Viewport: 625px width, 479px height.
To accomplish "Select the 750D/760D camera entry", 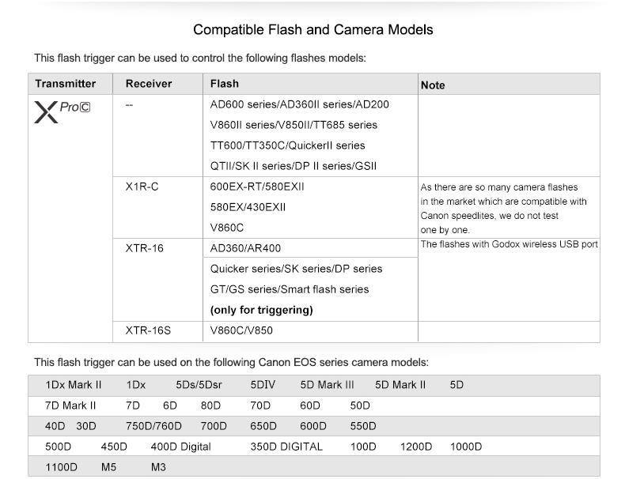I will [154, 426].
